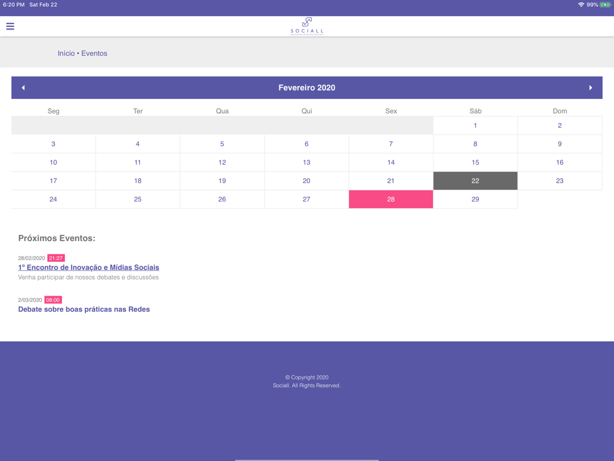614x461 pixels.
Task: Open the Início breadcrumb link
Action: tap(66, 53)
